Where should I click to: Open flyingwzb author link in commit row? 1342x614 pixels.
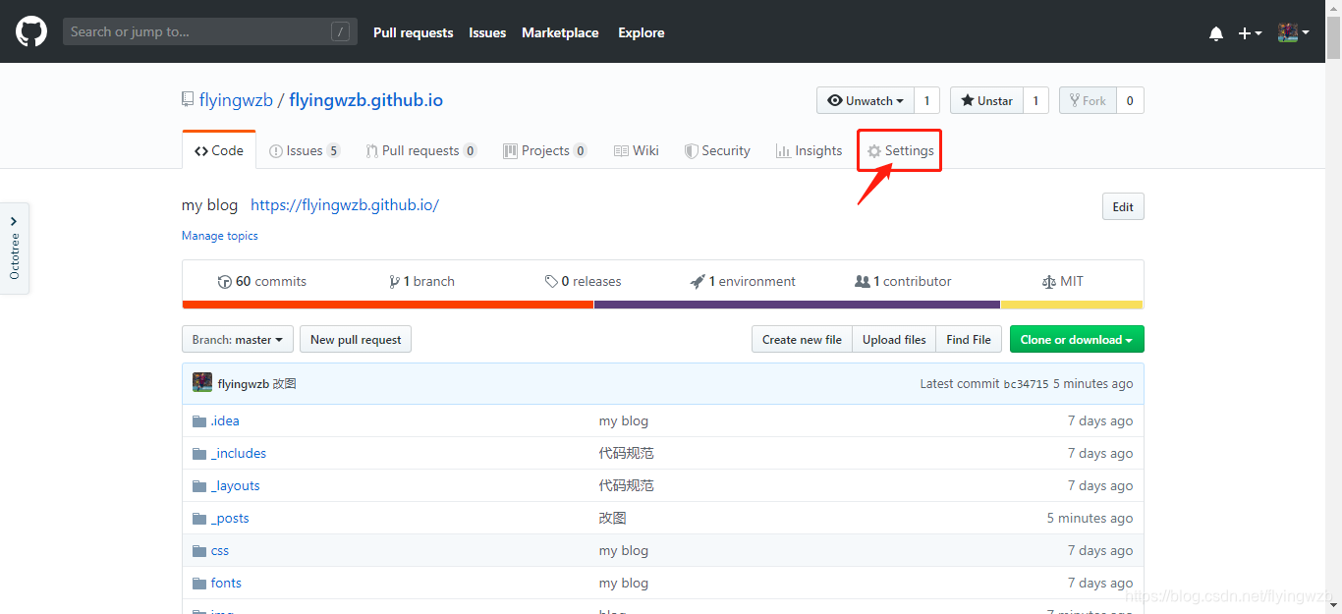(x=244, y=384)
